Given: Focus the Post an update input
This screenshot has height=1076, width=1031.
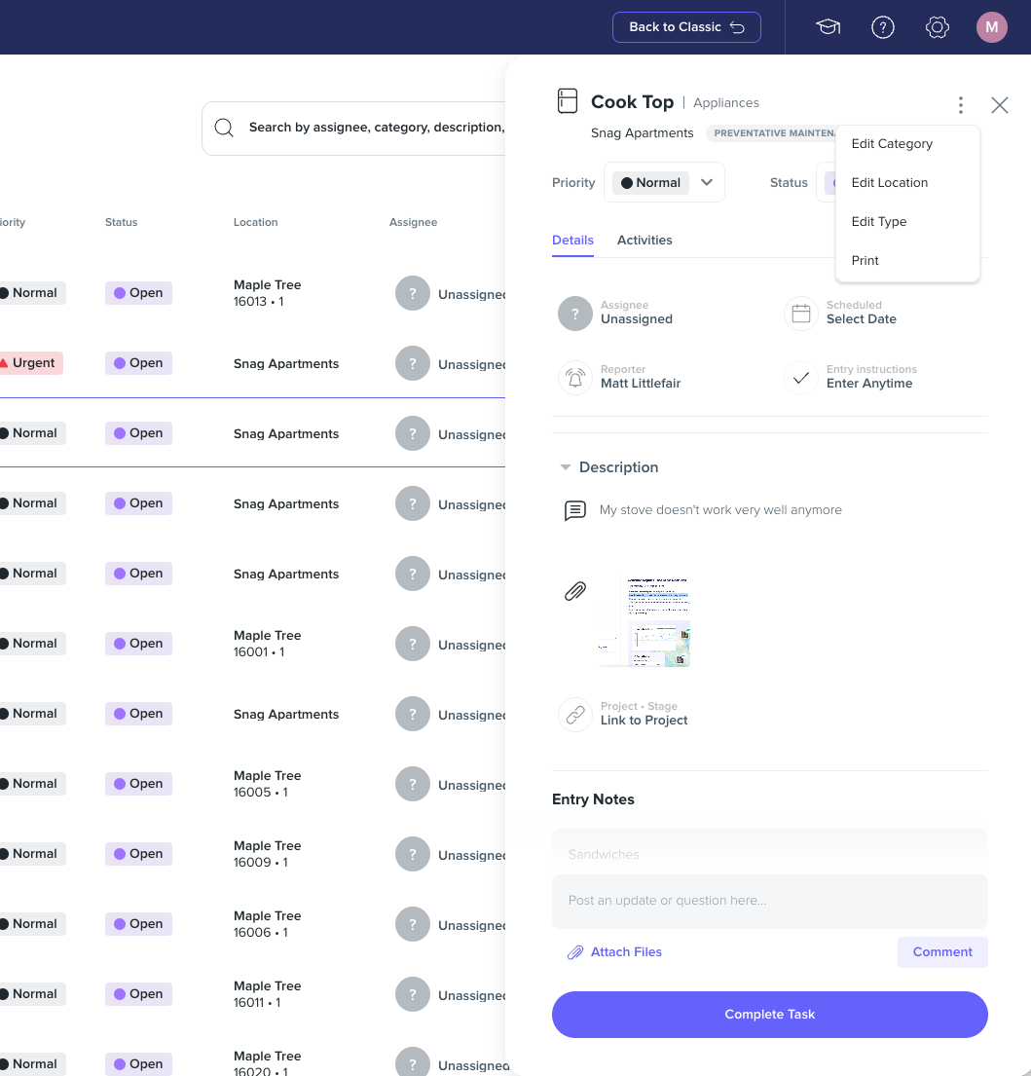Looking at the screenshot, I should [770, 901].
